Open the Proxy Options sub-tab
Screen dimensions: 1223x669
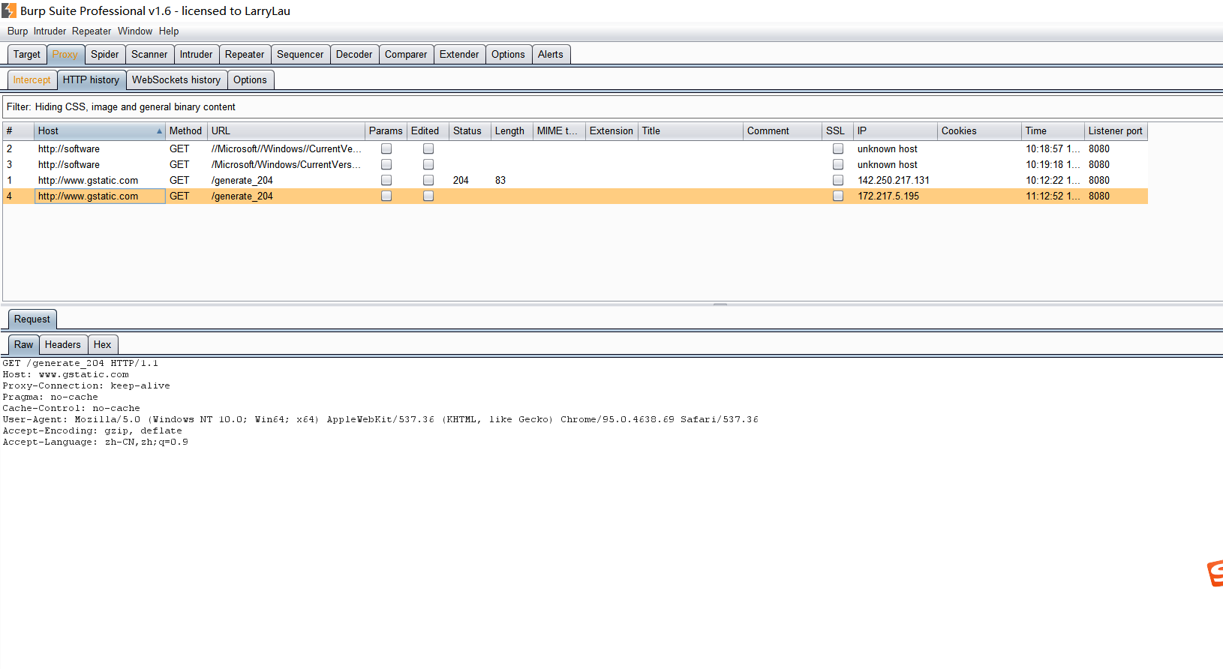tap(250, 79)
